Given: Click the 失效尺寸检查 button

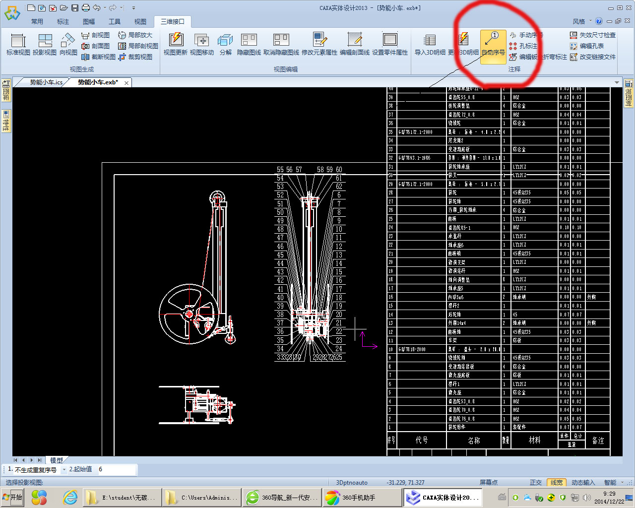Looking at the screenshot, I should click(x=593, y=35).
